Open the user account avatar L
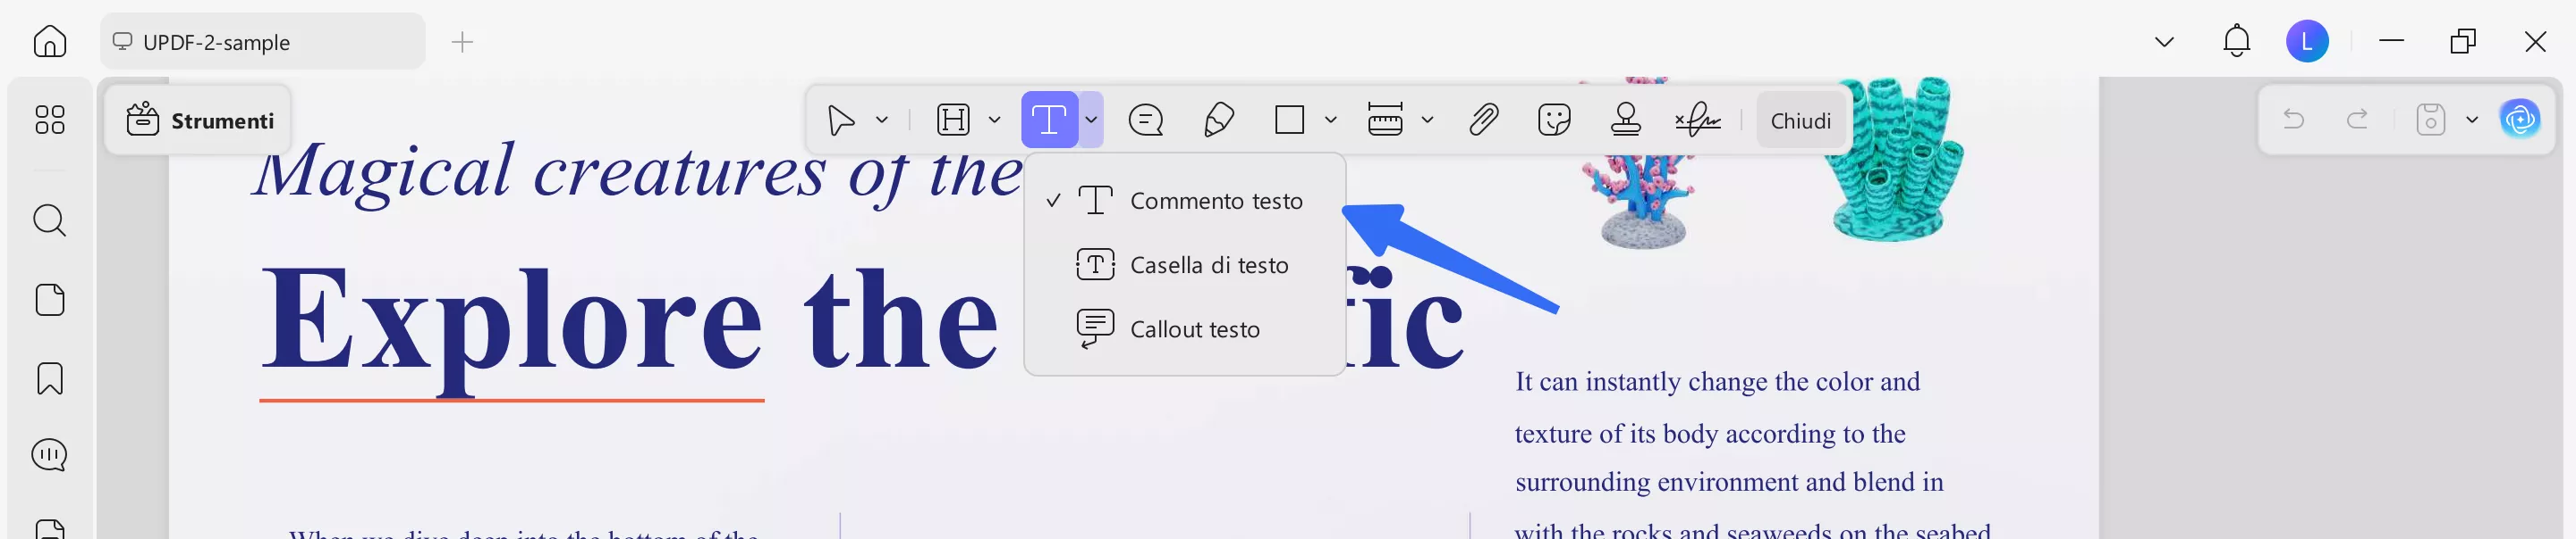This screenshot has height=539, width=2576. 2307,42
